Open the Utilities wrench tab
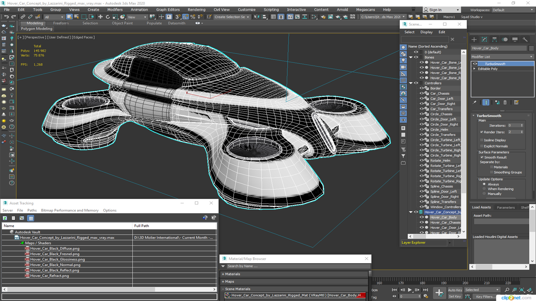The height and width of the screenshot is (301, 536). click(525, 40)
